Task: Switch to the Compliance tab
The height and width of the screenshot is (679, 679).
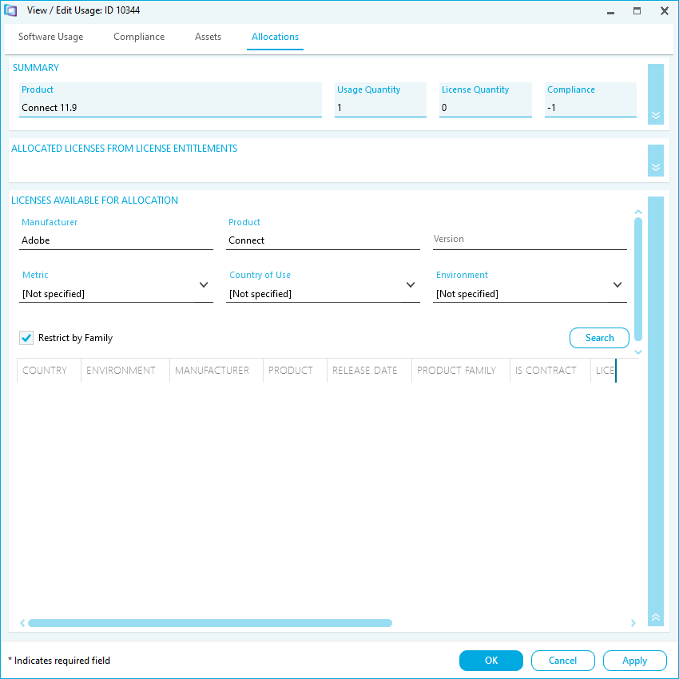Action: [x=139, y=37]
